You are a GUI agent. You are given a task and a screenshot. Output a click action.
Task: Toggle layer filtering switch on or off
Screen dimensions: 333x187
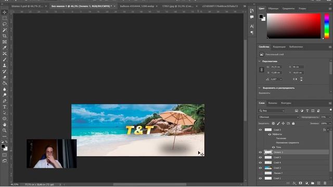(x=331, y=110)
